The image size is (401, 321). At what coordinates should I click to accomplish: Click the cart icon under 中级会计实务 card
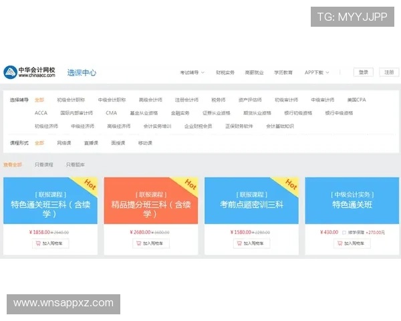(x=340, y=243)
